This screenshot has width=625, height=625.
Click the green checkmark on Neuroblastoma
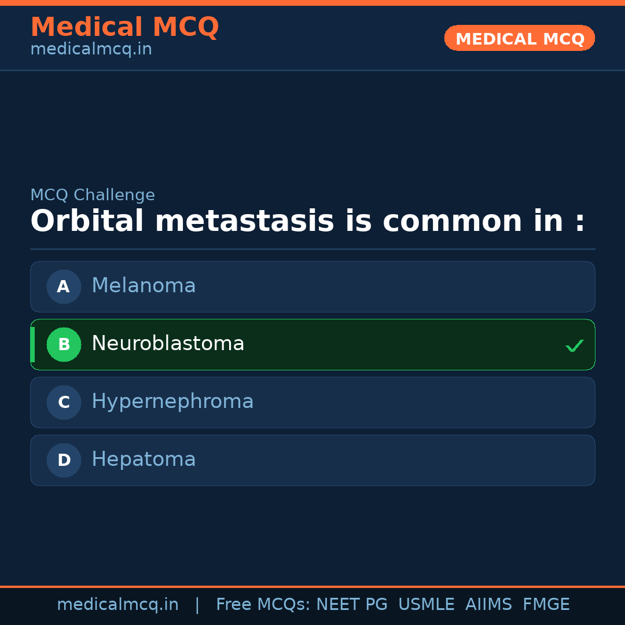point(574,346)
